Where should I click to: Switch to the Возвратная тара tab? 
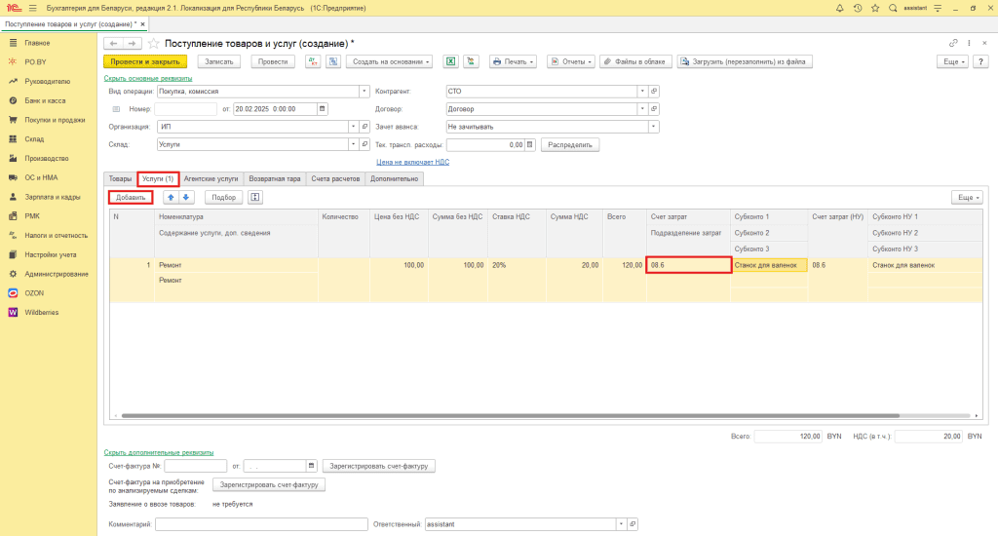274,179
